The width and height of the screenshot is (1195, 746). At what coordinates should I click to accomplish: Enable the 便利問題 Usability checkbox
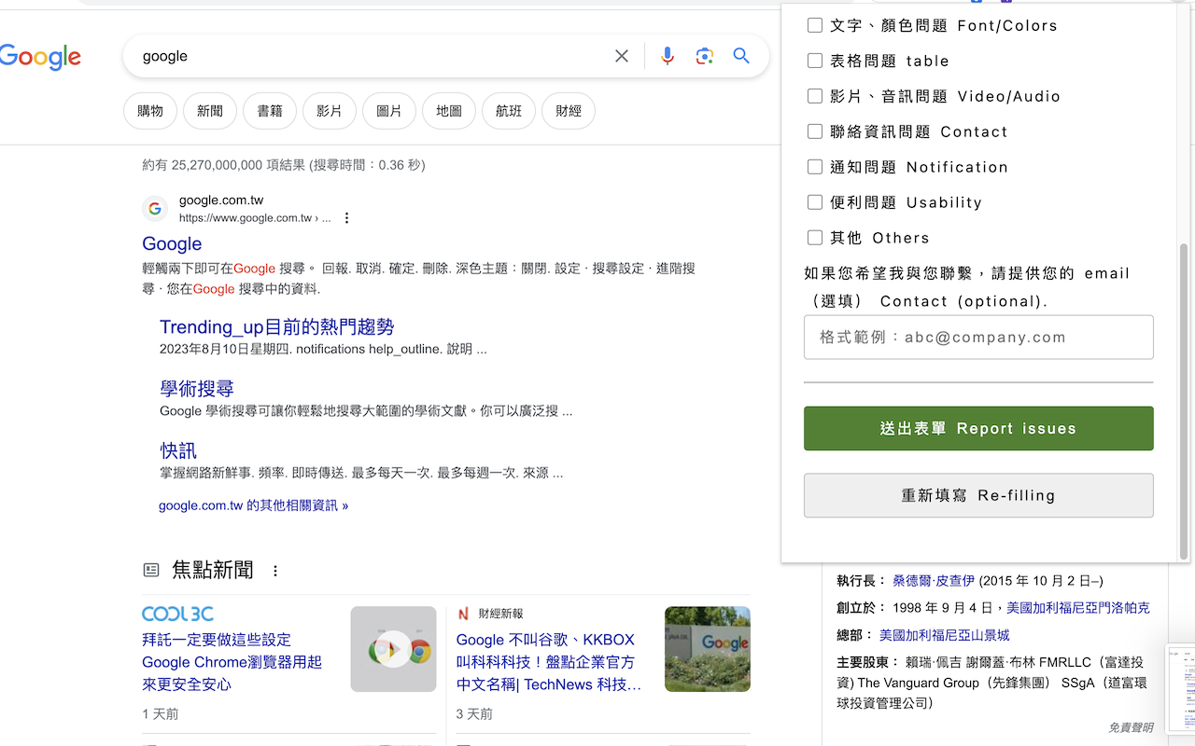tap(815, 202)
